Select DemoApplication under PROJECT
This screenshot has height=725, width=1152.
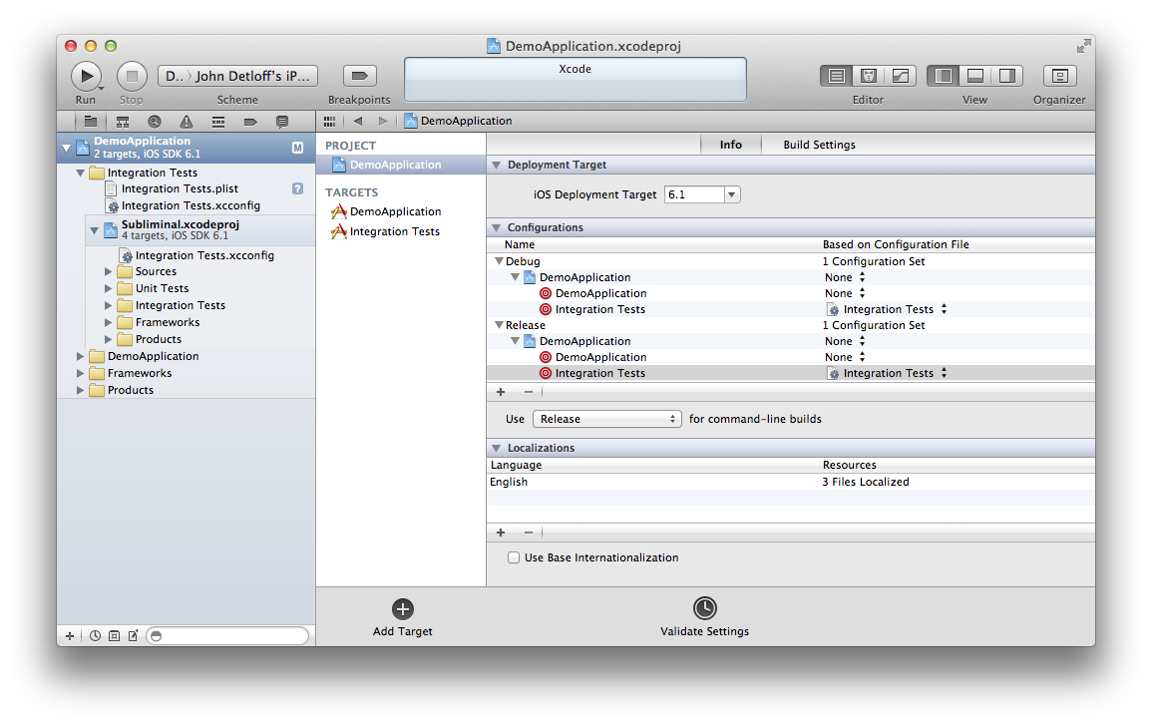401,165
